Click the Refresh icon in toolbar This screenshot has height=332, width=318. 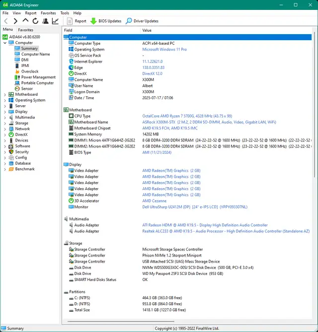coord(35,21)
